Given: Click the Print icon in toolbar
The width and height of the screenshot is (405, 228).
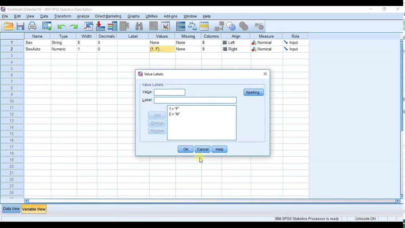Looking at the screenshot, I should point(32,26).
